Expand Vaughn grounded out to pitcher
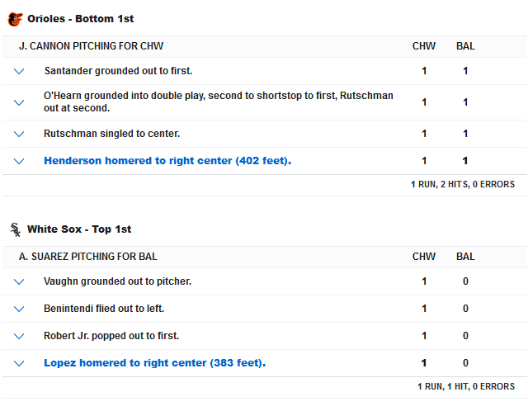The image size is (528, 411). pyautogui.click(x=19, y=281)
